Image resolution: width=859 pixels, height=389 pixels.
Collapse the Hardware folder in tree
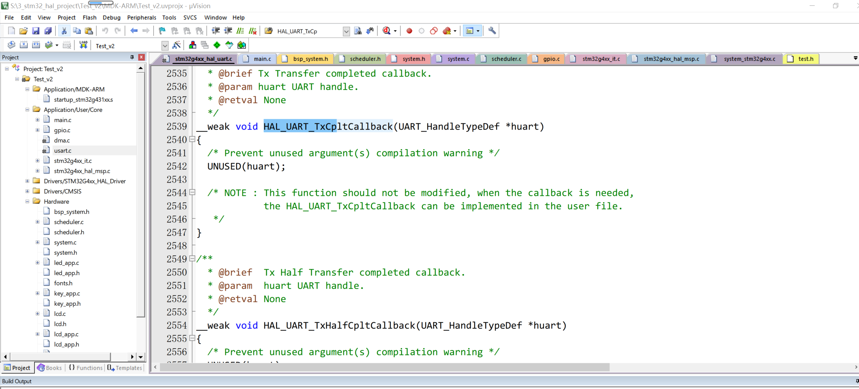click(27, 201)
